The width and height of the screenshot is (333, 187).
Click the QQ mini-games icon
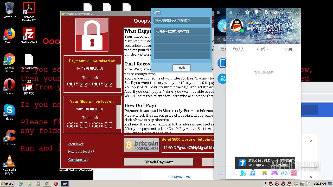pos(264,173)
